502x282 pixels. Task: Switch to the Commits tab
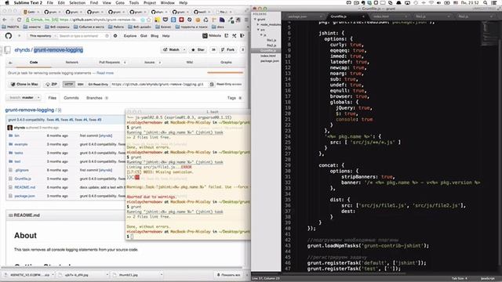pyautogui.click(x=71, y=98)
